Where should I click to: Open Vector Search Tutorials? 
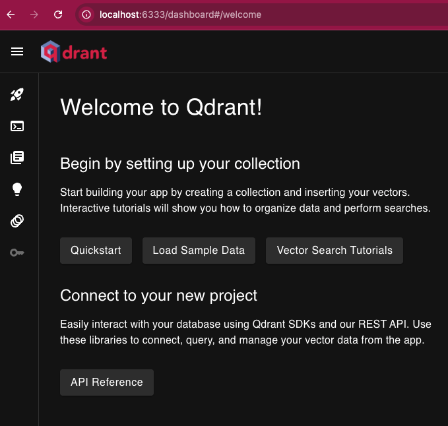pyautogui.click(x=335, y=251)
